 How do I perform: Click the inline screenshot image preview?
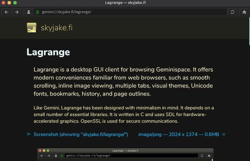point(125,155)
